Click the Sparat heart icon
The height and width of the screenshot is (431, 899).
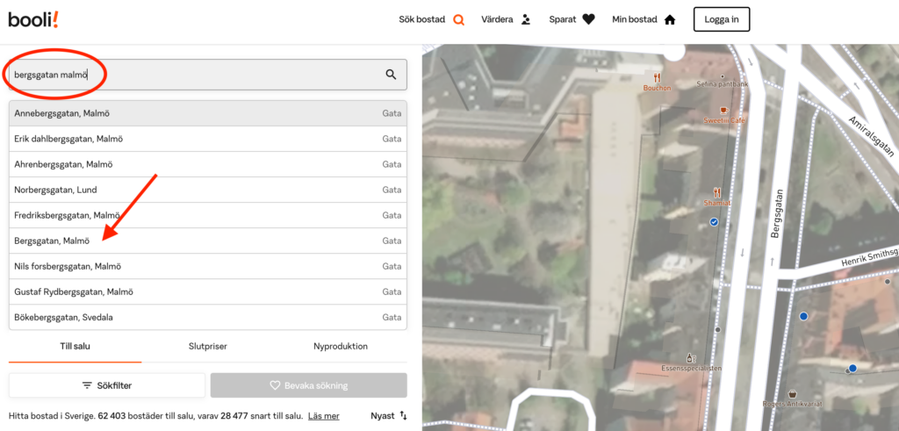coord(588,19)
